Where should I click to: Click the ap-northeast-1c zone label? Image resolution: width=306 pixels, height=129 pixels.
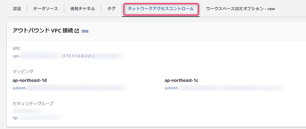tap(182, 80)
